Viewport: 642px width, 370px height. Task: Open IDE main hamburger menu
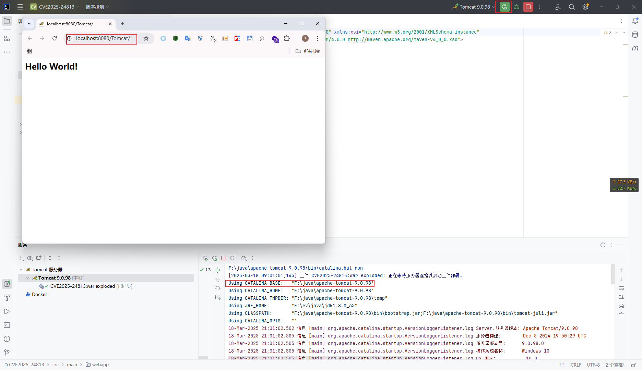(20, 7)
